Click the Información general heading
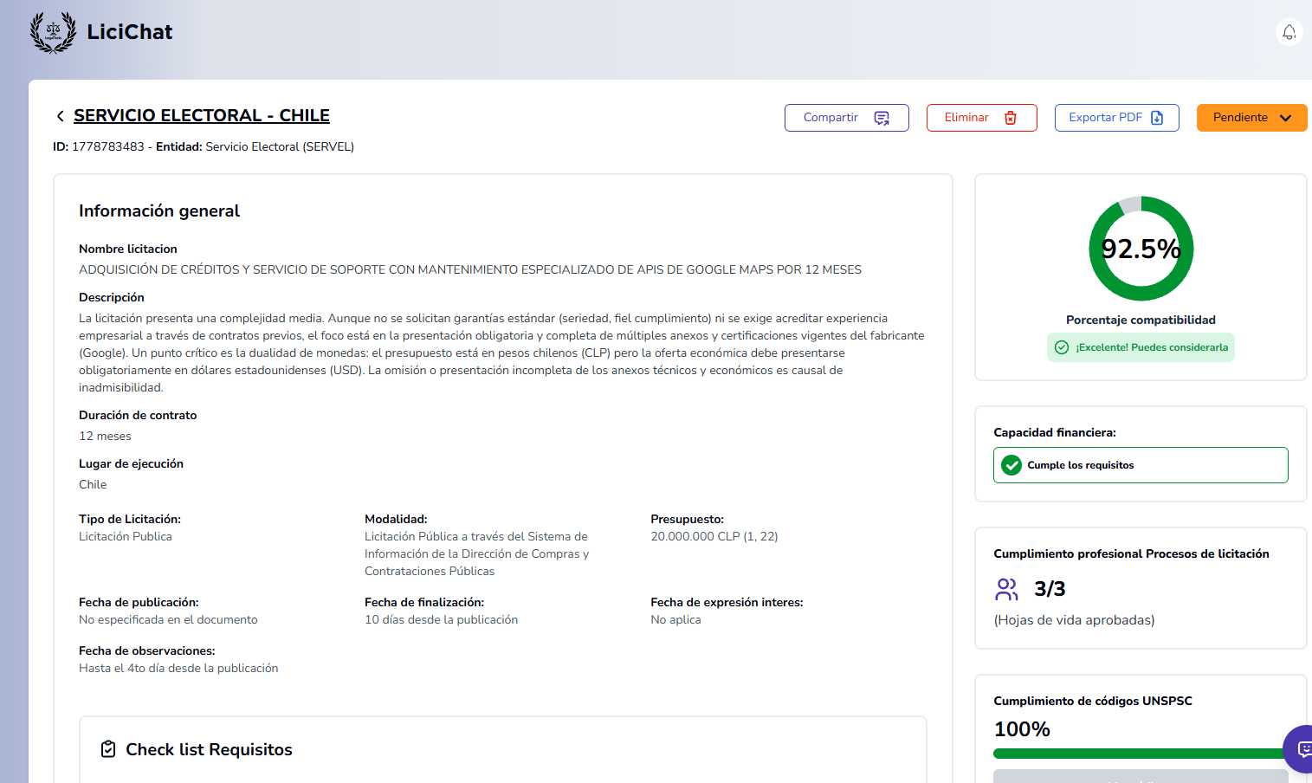 click(159, 210)
